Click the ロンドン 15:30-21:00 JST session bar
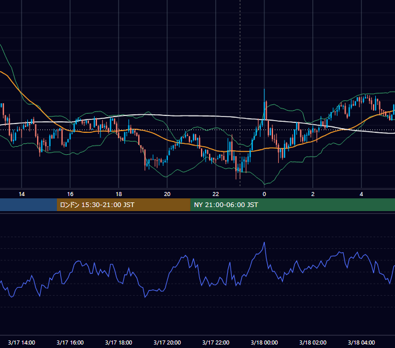This screenshot has height=348, width=395. coord(123,205)
